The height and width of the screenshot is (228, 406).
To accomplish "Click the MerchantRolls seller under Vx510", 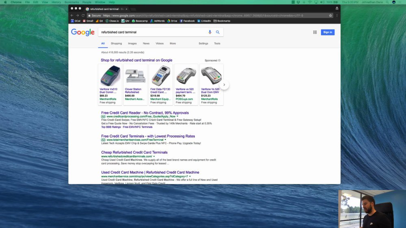I will 108,99.
